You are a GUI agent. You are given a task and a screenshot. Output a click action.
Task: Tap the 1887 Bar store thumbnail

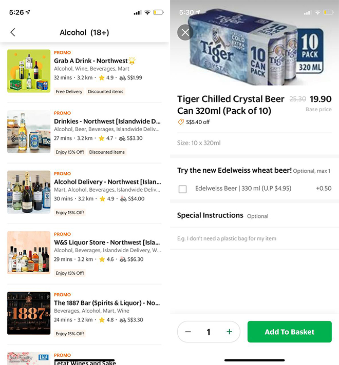[29, 313]
